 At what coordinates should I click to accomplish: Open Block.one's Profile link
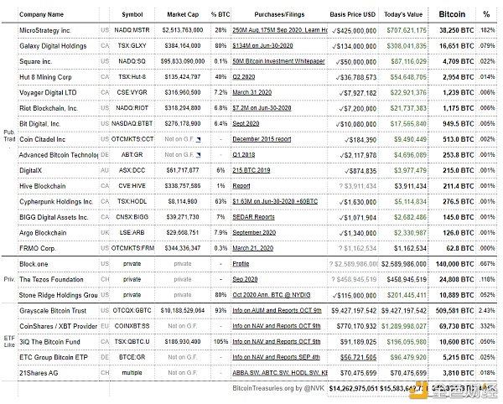pyautogui.click(x=241, y=264)
